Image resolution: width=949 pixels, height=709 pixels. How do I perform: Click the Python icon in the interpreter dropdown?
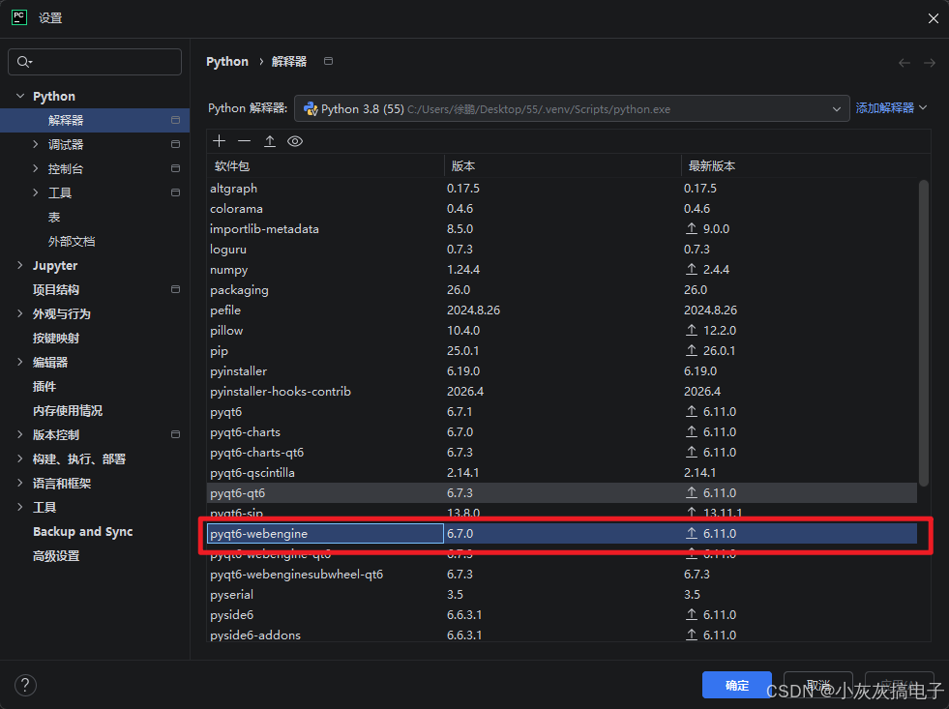pyautogui.click(x=311, y=109)
